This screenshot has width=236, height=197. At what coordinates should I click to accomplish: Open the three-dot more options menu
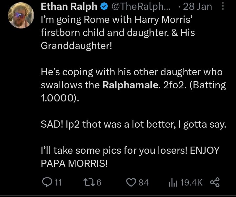tap(223, 7)
